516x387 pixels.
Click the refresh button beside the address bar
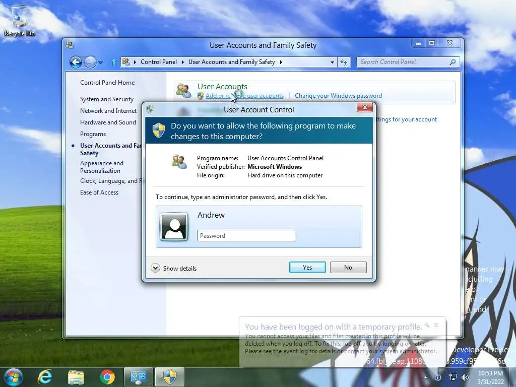point(344,62)
